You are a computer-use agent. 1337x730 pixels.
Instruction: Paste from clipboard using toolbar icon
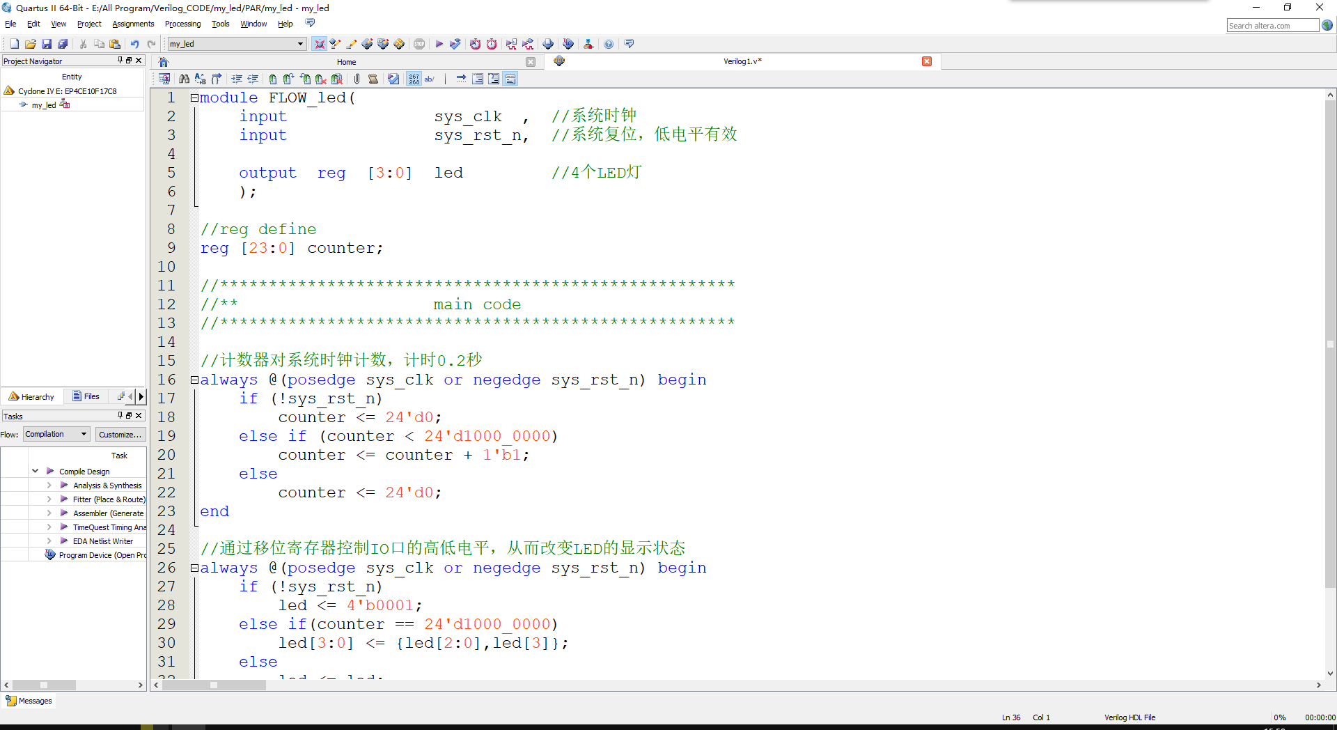115,44
